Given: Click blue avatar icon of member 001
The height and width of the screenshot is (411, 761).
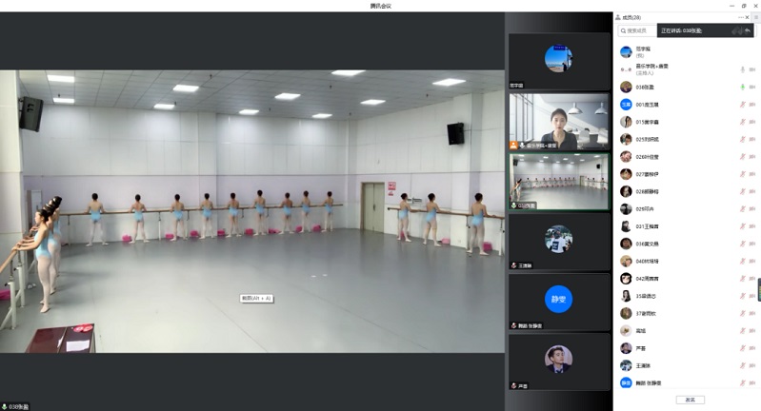Looking at the screenshot, I should click(626, 104).
